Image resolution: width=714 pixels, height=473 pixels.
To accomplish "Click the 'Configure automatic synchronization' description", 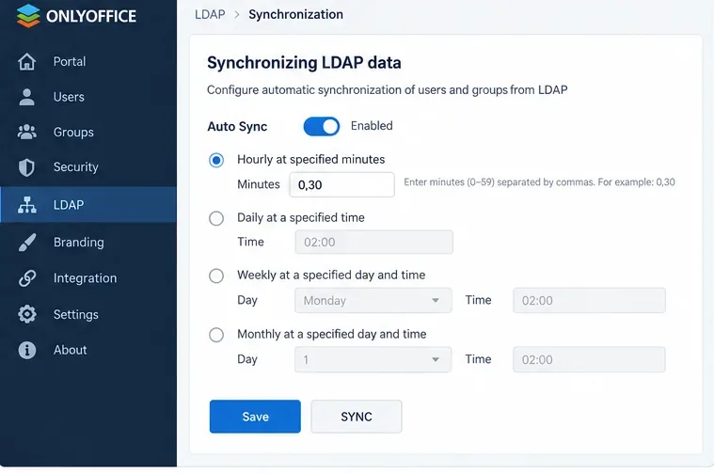I will (387, 90).
